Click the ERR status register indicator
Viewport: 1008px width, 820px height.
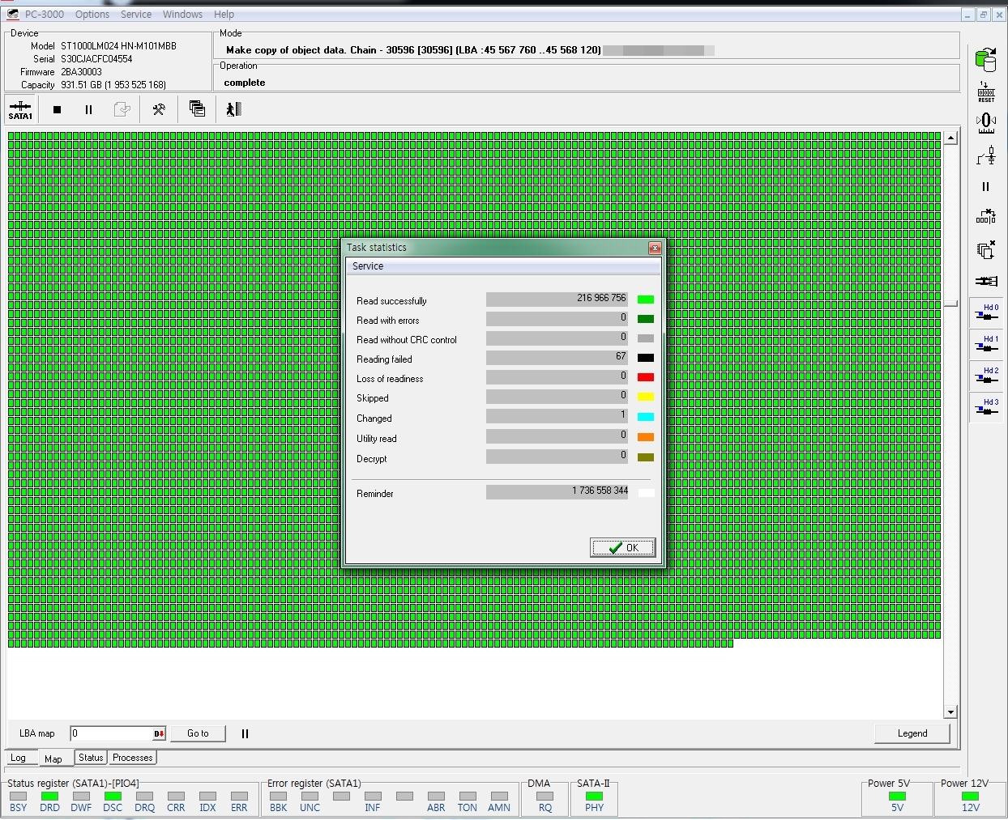(x=239, y=797)
